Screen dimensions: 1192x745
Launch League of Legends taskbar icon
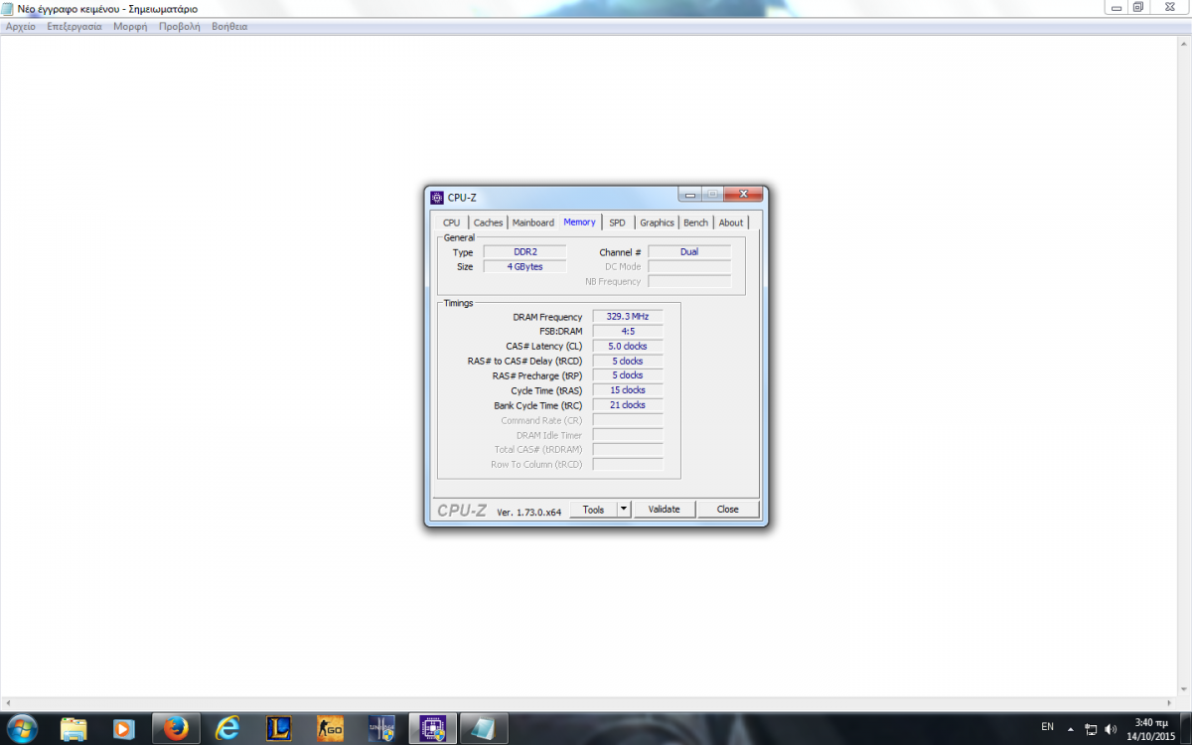[x=279, y=728]
